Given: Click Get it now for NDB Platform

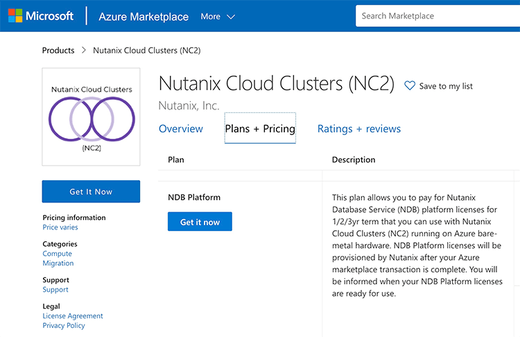Looking at the screenshot, I should tap(200, 222).
